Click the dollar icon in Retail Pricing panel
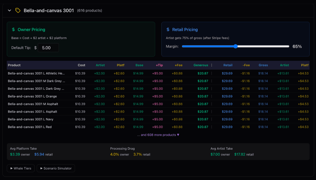316x180 pixels. [x=168, y=29]
